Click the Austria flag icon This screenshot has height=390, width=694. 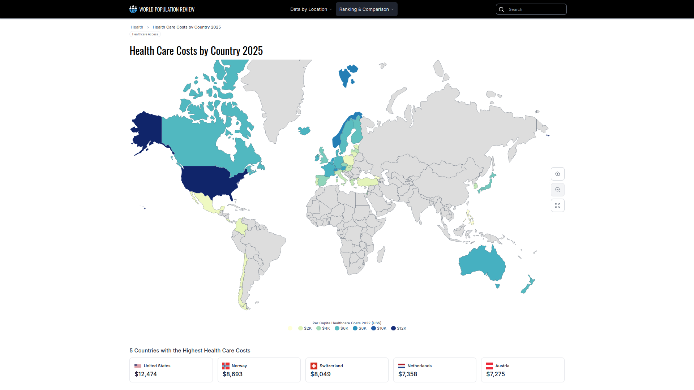point(489,366)
